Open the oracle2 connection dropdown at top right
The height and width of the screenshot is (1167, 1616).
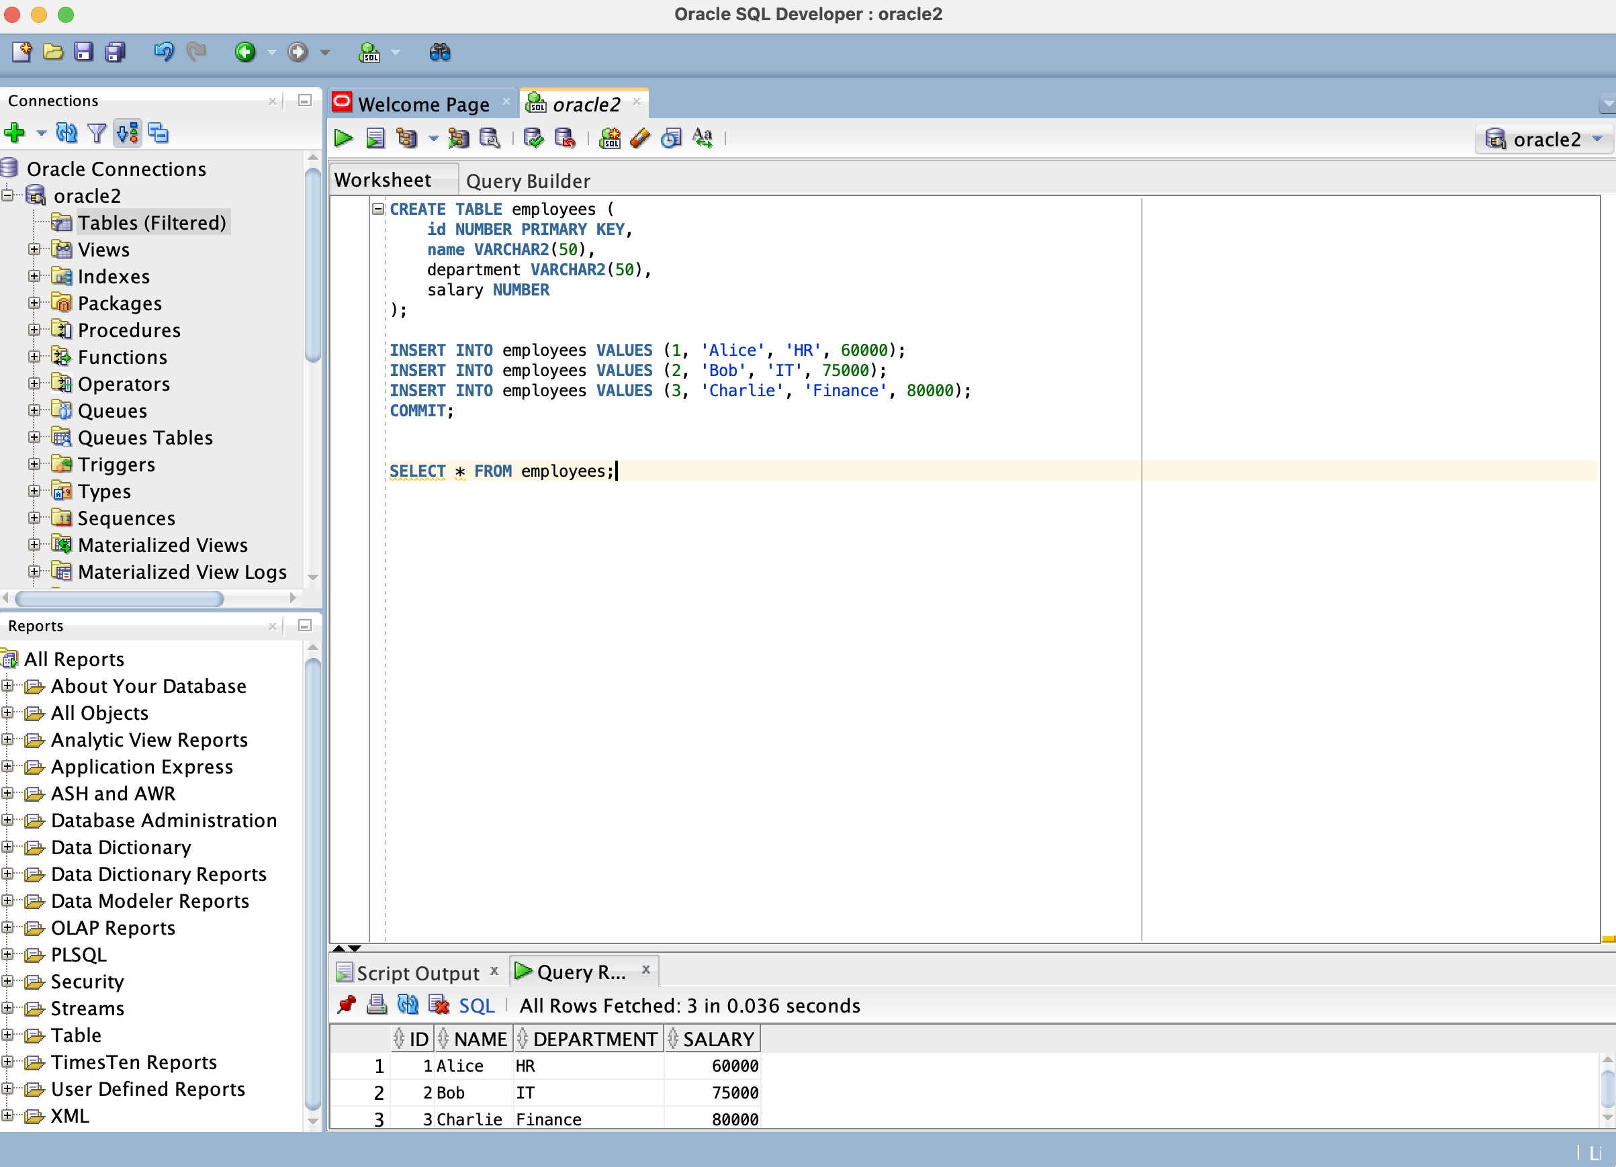pyautogui.click(x=1545, y=139)
